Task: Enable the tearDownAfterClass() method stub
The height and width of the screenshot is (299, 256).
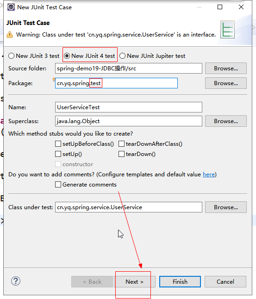Action: (x=121, y=144)
